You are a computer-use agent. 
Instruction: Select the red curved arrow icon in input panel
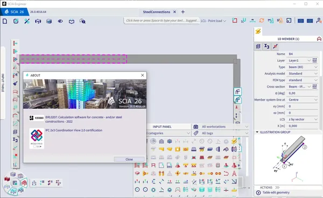pyautogui.click(x=226, y=173)
